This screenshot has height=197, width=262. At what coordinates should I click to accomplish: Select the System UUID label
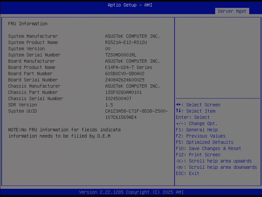[x=23, y=111]
